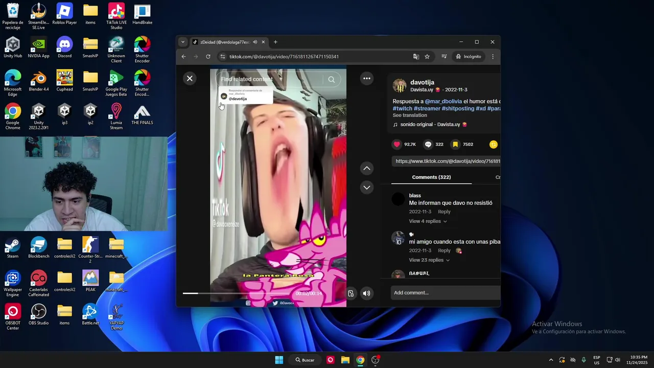Close the zDeidad TikTok tab
This screenshot has width=654, height=368.
click(x=263, y=42)
